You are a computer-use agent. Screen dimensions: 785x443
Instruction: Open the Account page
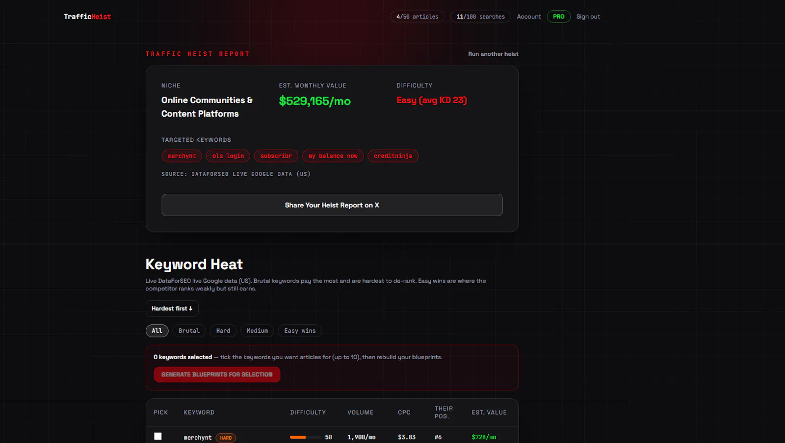529,17
